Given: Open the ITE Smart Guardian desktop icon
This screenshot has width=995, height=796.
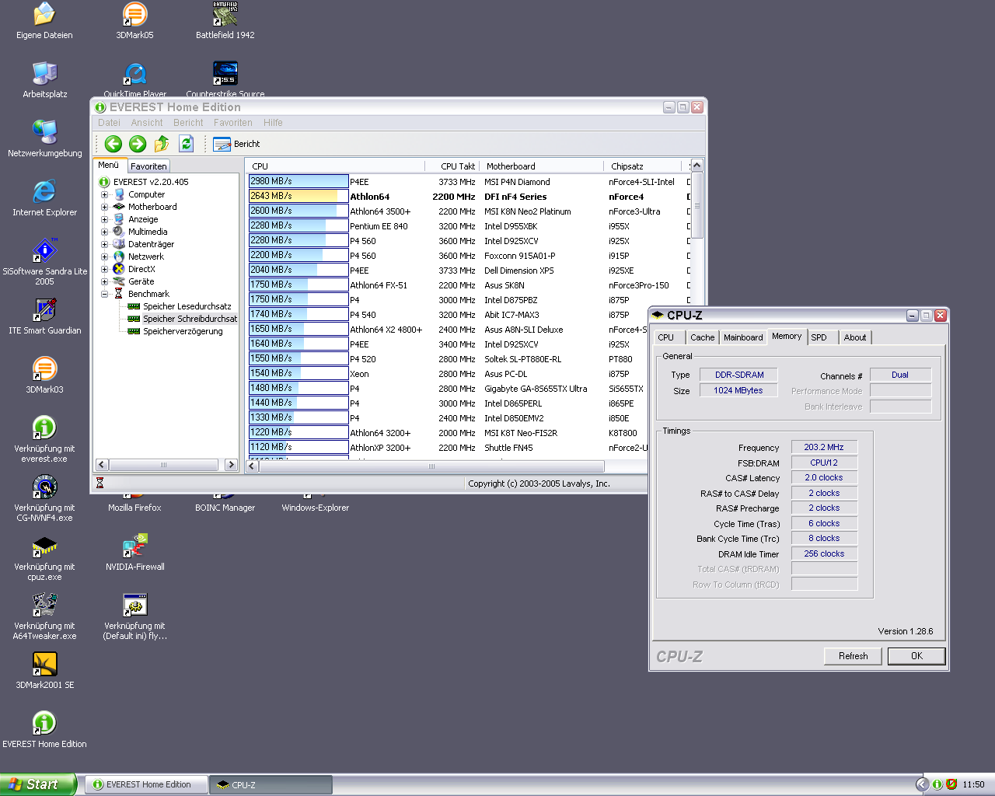Looking at the screenshot, I should [44, 310].
